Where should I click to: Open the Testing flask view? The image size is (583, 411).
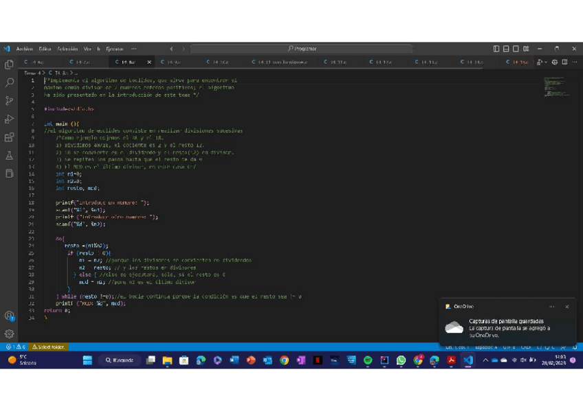pos(10,156)
